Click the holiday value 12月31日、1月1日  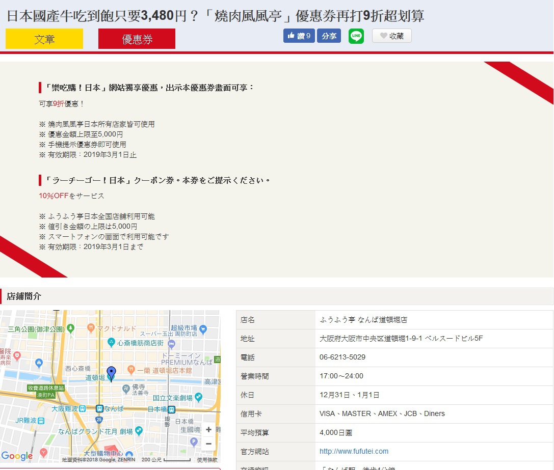(349, 395)
